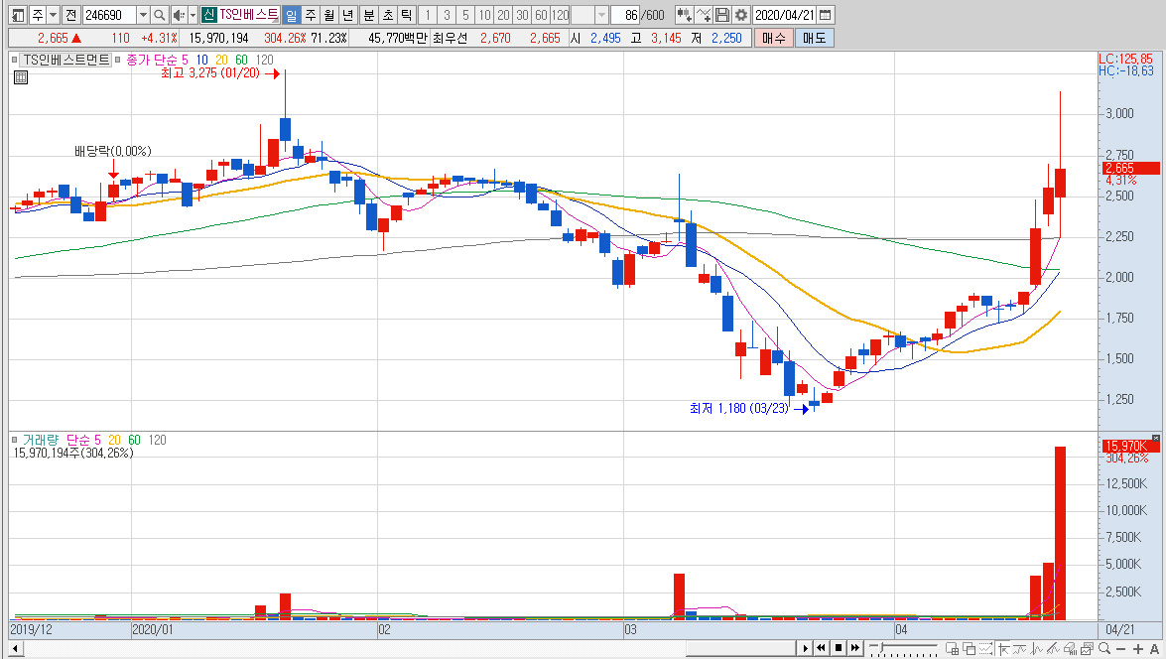Screen dimensions: 1166x659
Task: Click the add candlestick chart icon
Action: pos(684,15)
